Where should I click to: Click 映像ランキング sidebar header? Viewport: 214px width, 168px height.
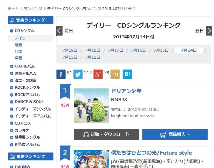[31, 156]
